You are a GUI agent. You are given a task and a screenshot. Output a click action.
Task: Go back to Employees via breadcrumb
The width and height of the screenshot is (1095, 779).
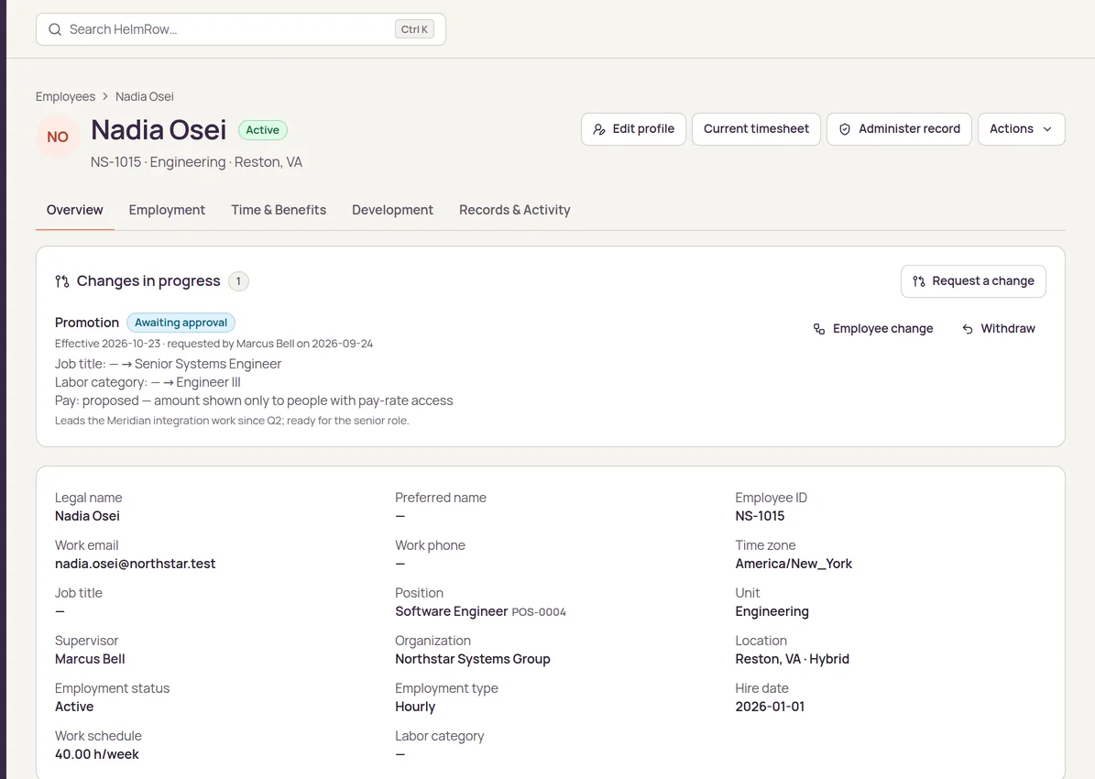click(66, 96)
